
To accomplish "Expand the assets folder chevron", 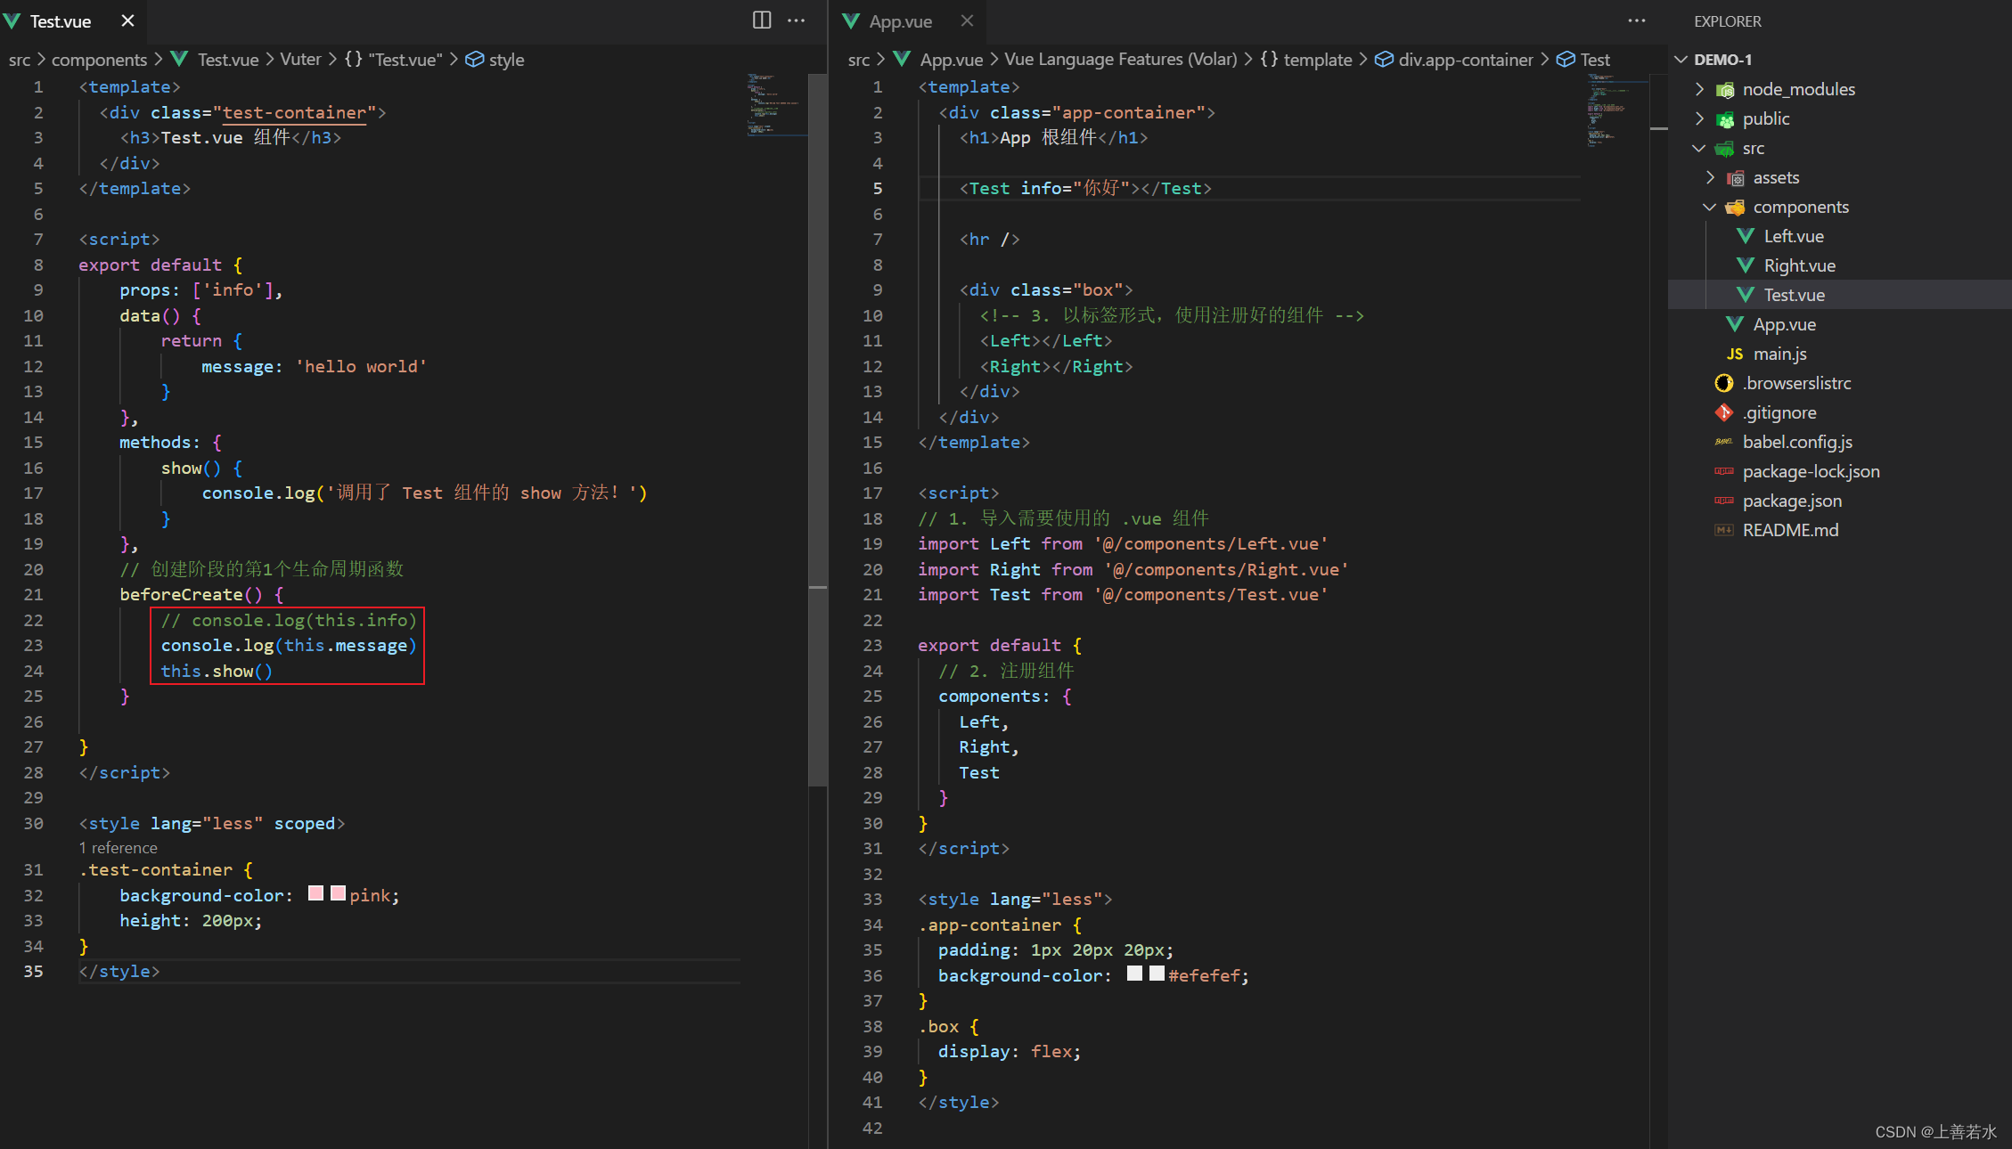I will click(1710, 177).
